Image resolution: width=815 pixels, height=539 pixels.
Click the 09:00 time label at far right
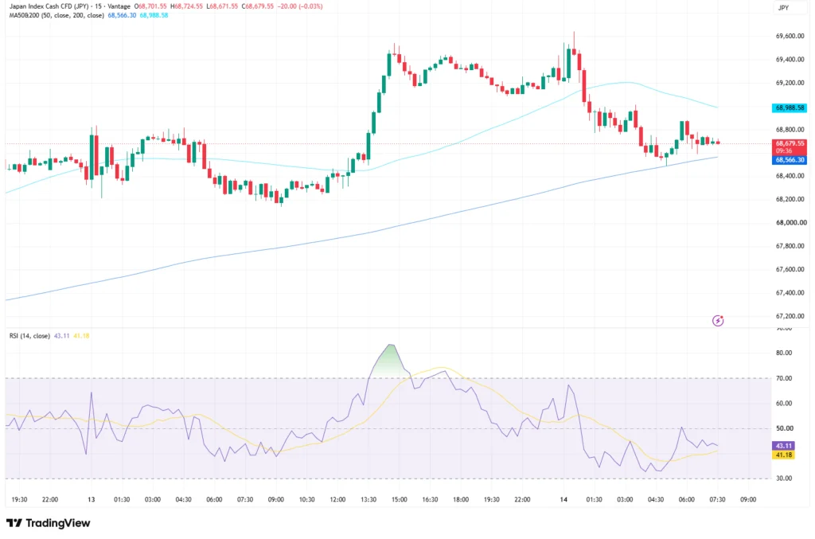[748, 499]
